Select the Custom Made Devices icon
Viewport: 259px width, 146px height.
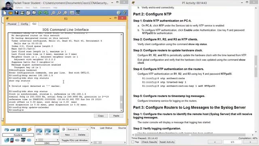click(x=23, y=140)
